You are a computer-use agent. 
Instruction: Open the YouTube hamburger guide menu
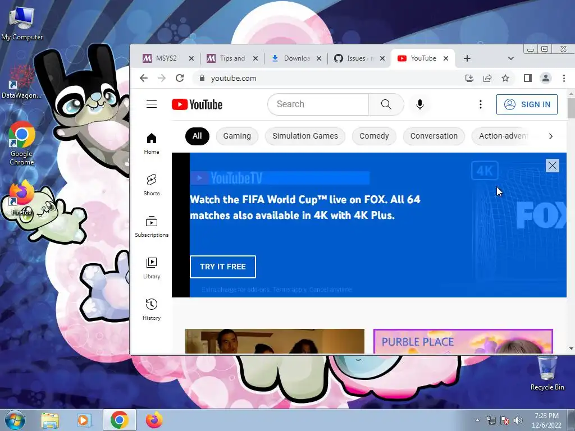click(152, 104)
